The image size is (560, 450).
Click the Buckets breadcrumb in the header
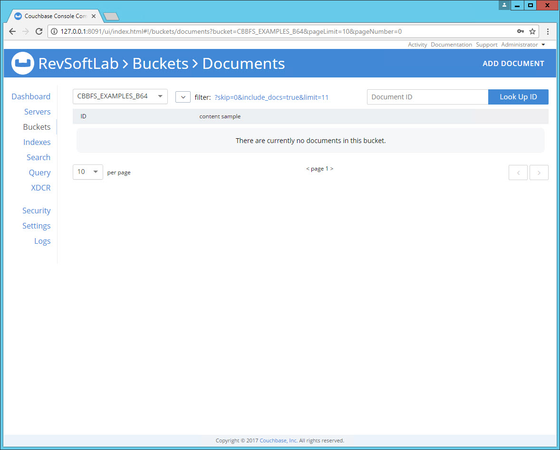[160, 64]
